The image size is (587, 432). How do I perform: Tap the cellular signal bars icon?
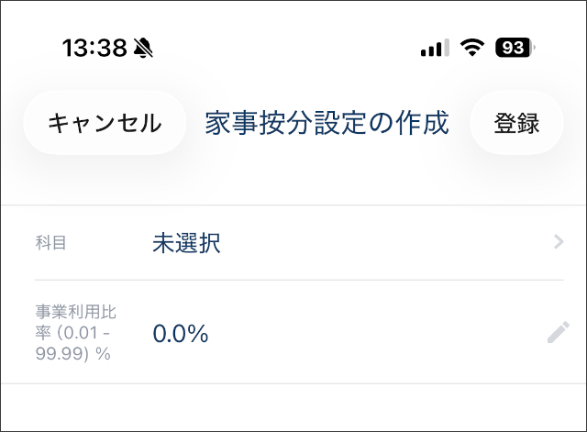[x=435, y=48]
